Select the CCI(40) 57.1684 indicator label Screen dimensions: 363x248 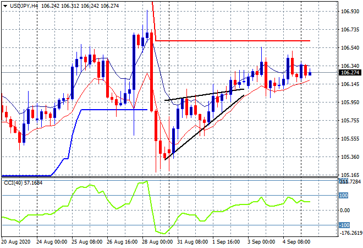click(23, 183)
